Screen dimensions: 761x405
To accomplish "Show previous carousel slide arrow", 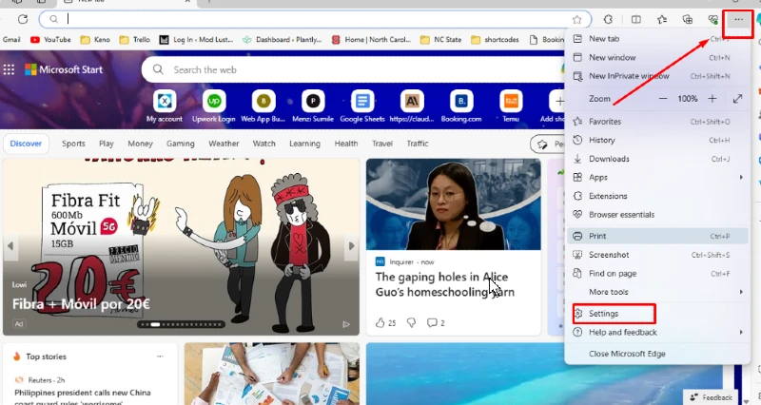I will point(10,246).
